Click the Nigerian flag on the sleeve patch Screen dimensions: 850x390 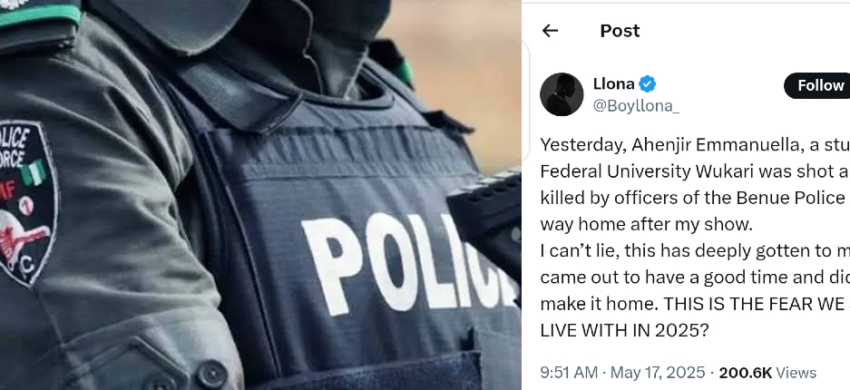pos(35,172)
